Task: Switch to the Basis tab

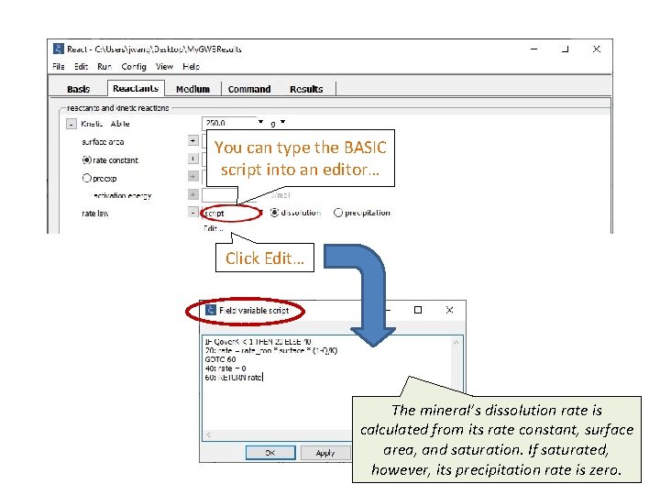Action: click(79, 89)
